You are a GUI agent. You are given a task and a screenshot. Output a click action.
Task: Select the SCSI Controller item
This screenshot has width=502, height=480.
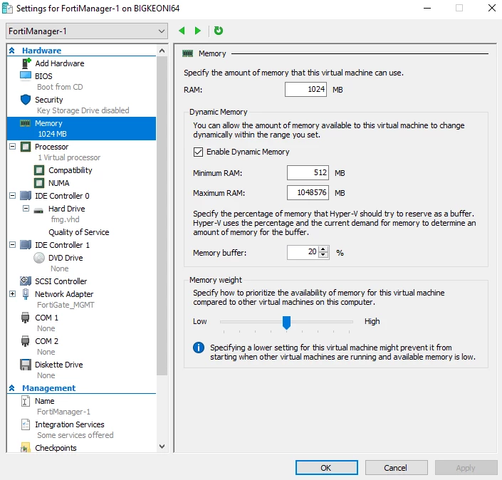(x=61, y=281)
